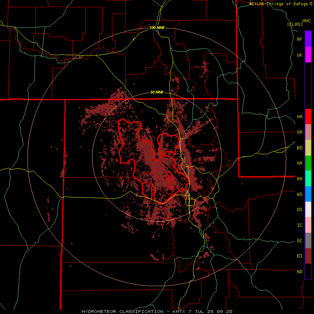Click the DS white legend swatch
Screen dimensions: 314x314
coord(308,209)
